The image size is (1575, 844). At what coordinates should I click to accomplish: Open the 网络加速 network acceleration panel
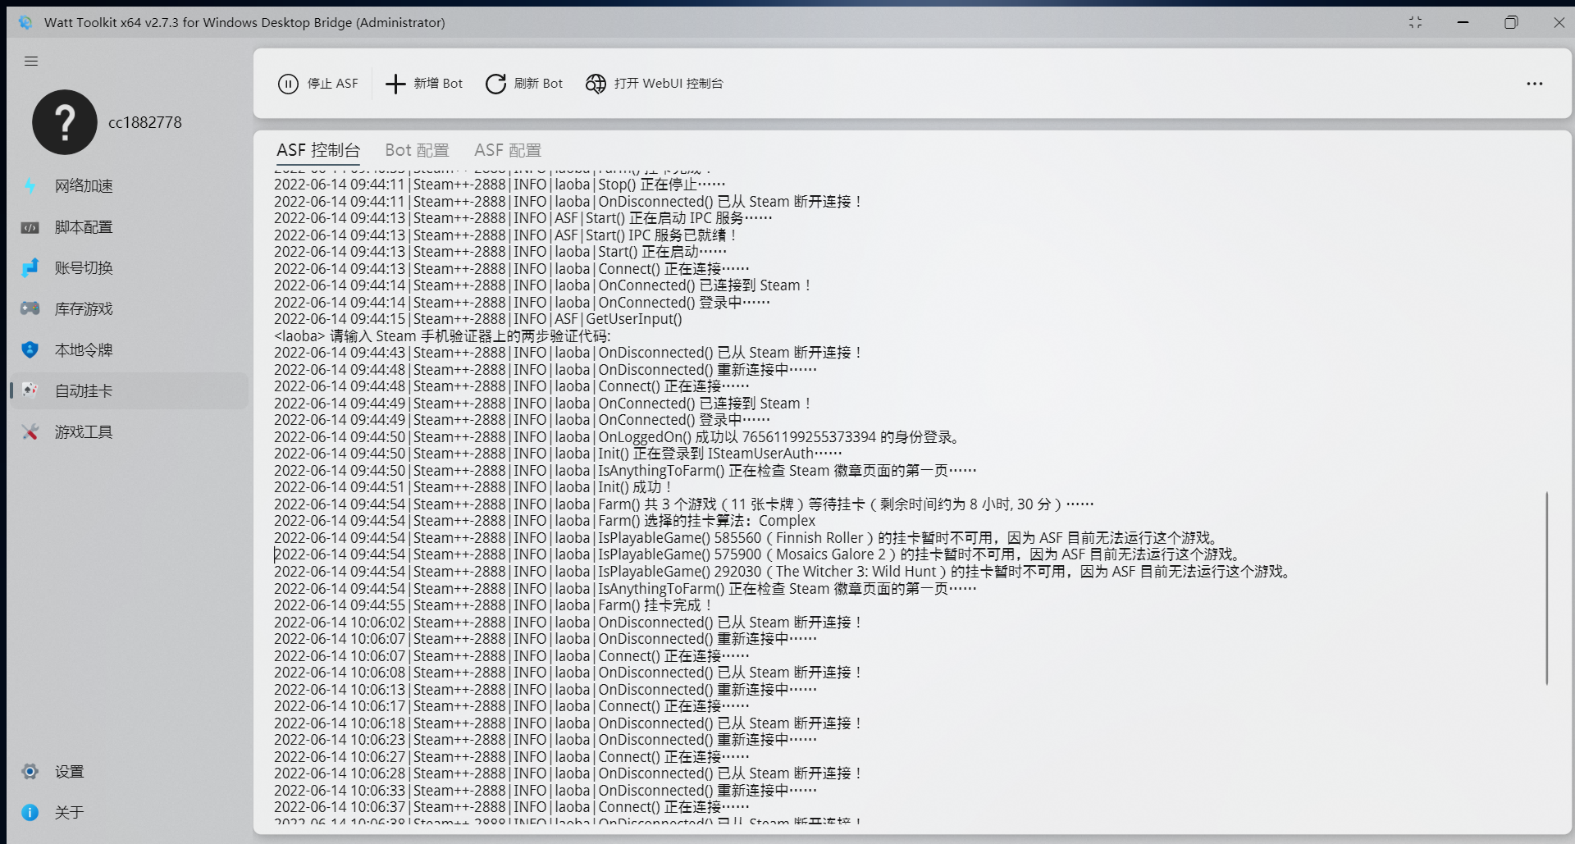click(82, 185)
